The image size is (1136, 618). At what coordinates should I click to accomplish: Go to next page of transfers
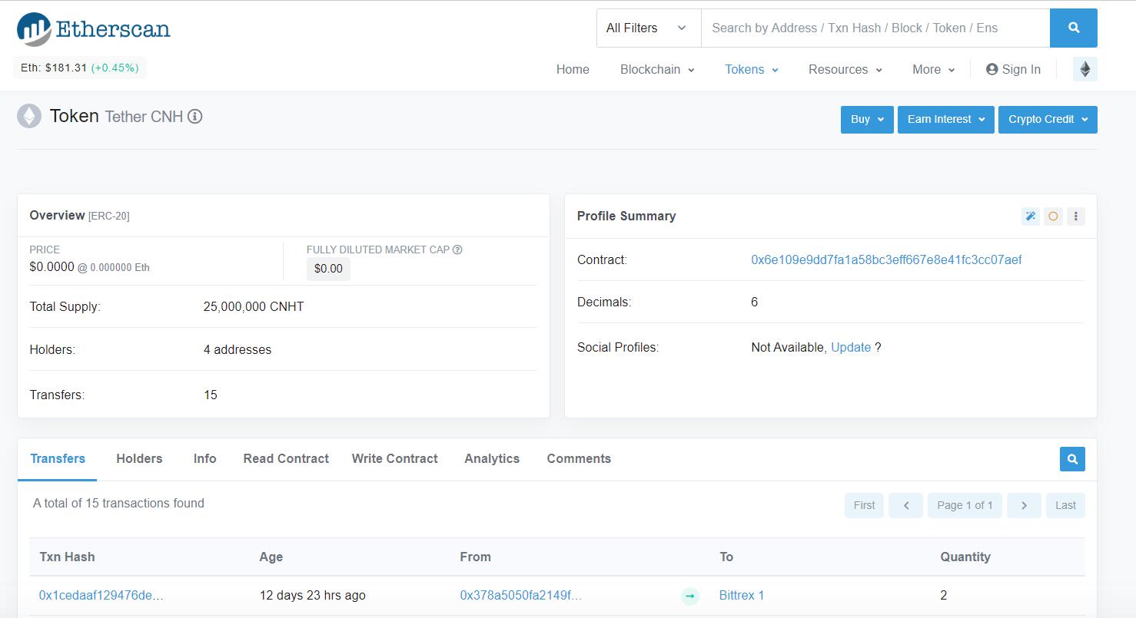1024,505
